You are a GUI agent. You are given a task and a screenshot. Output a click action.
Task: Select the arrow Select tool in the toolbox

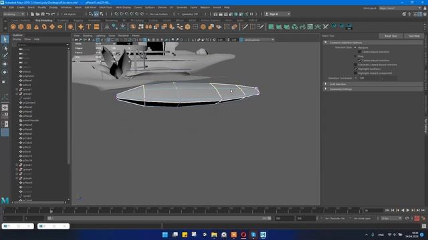5,39
